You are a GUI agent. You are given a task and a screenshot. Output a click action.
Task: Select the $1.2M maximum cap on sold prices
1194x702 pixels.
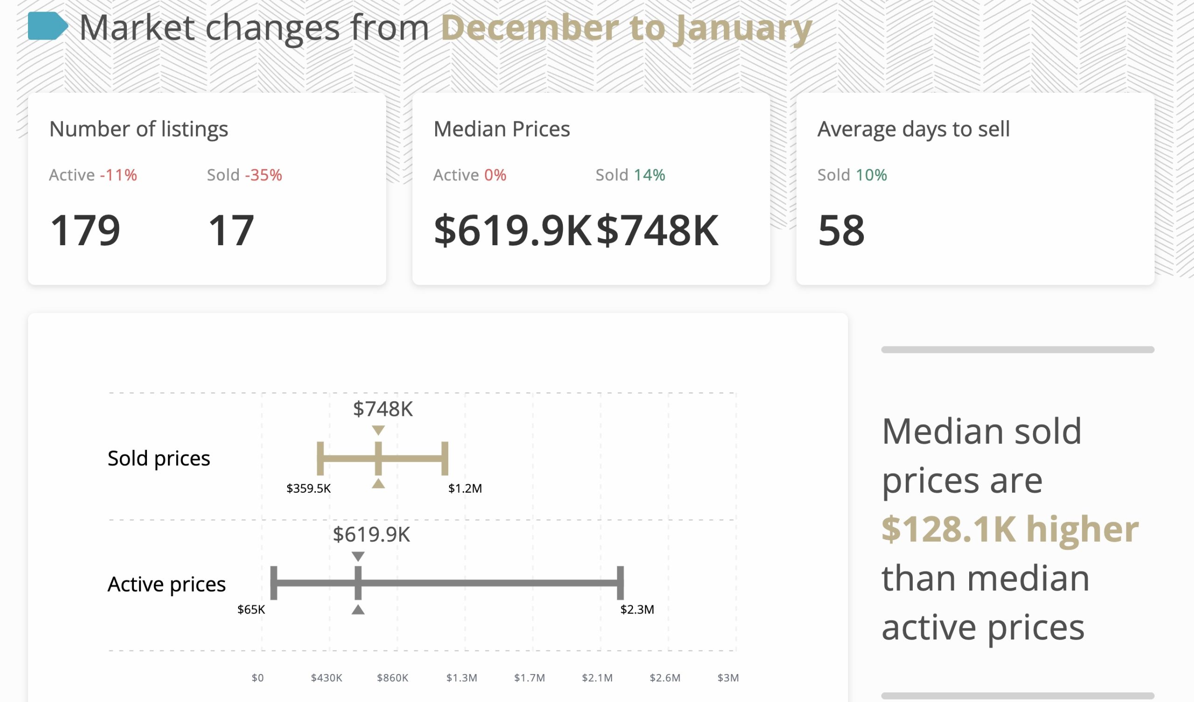point(444,458)
